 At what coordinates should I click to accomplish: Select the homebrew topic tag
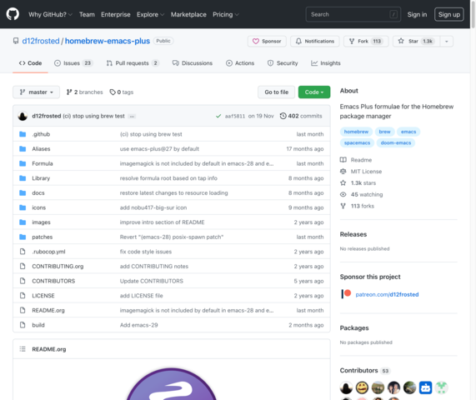[x=356, y=132]
